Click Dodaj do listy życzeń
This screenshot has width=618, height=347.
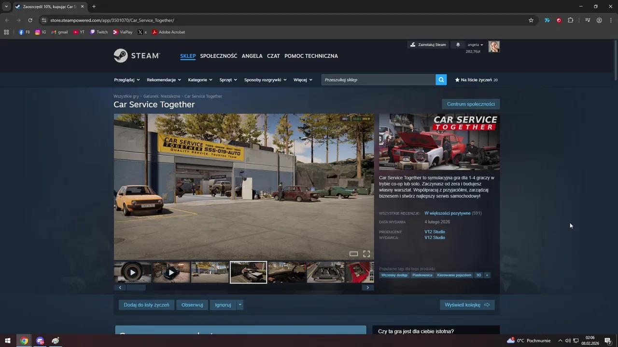click(x=146, y=305)
